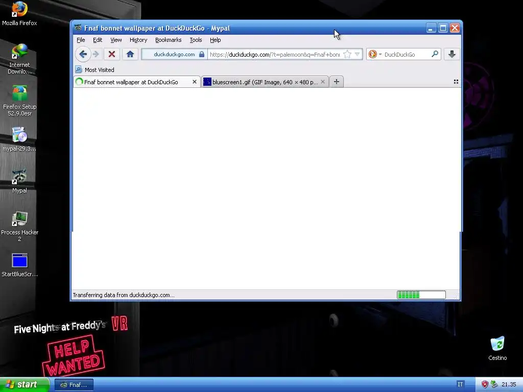Image resolution: width=523 pixels, height=392 pixels.
Task: Maximize the Mypal browser window
Action: (443, 28)
